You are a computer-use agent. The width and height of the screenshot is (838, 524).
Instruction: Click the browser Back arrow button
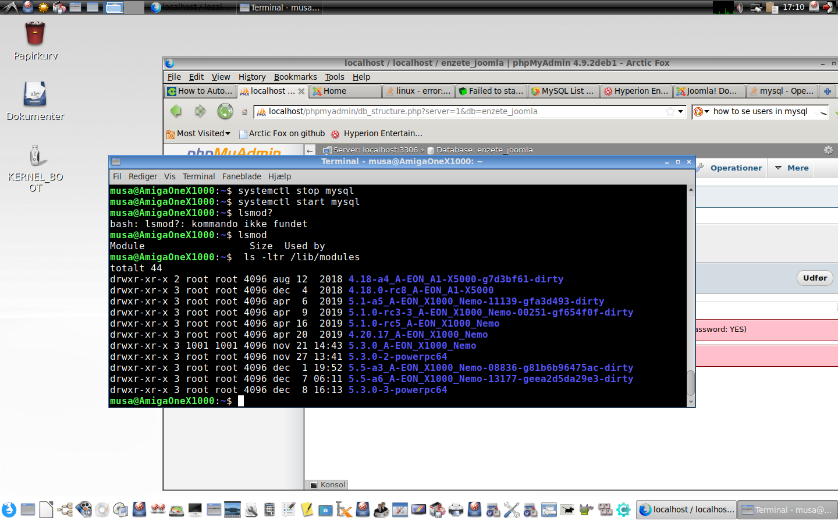point(176,111)
